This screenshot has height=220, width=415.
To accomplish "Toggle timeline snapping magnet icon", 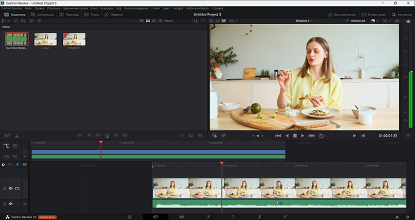I will pyautogui.click(x=3, y=165).
